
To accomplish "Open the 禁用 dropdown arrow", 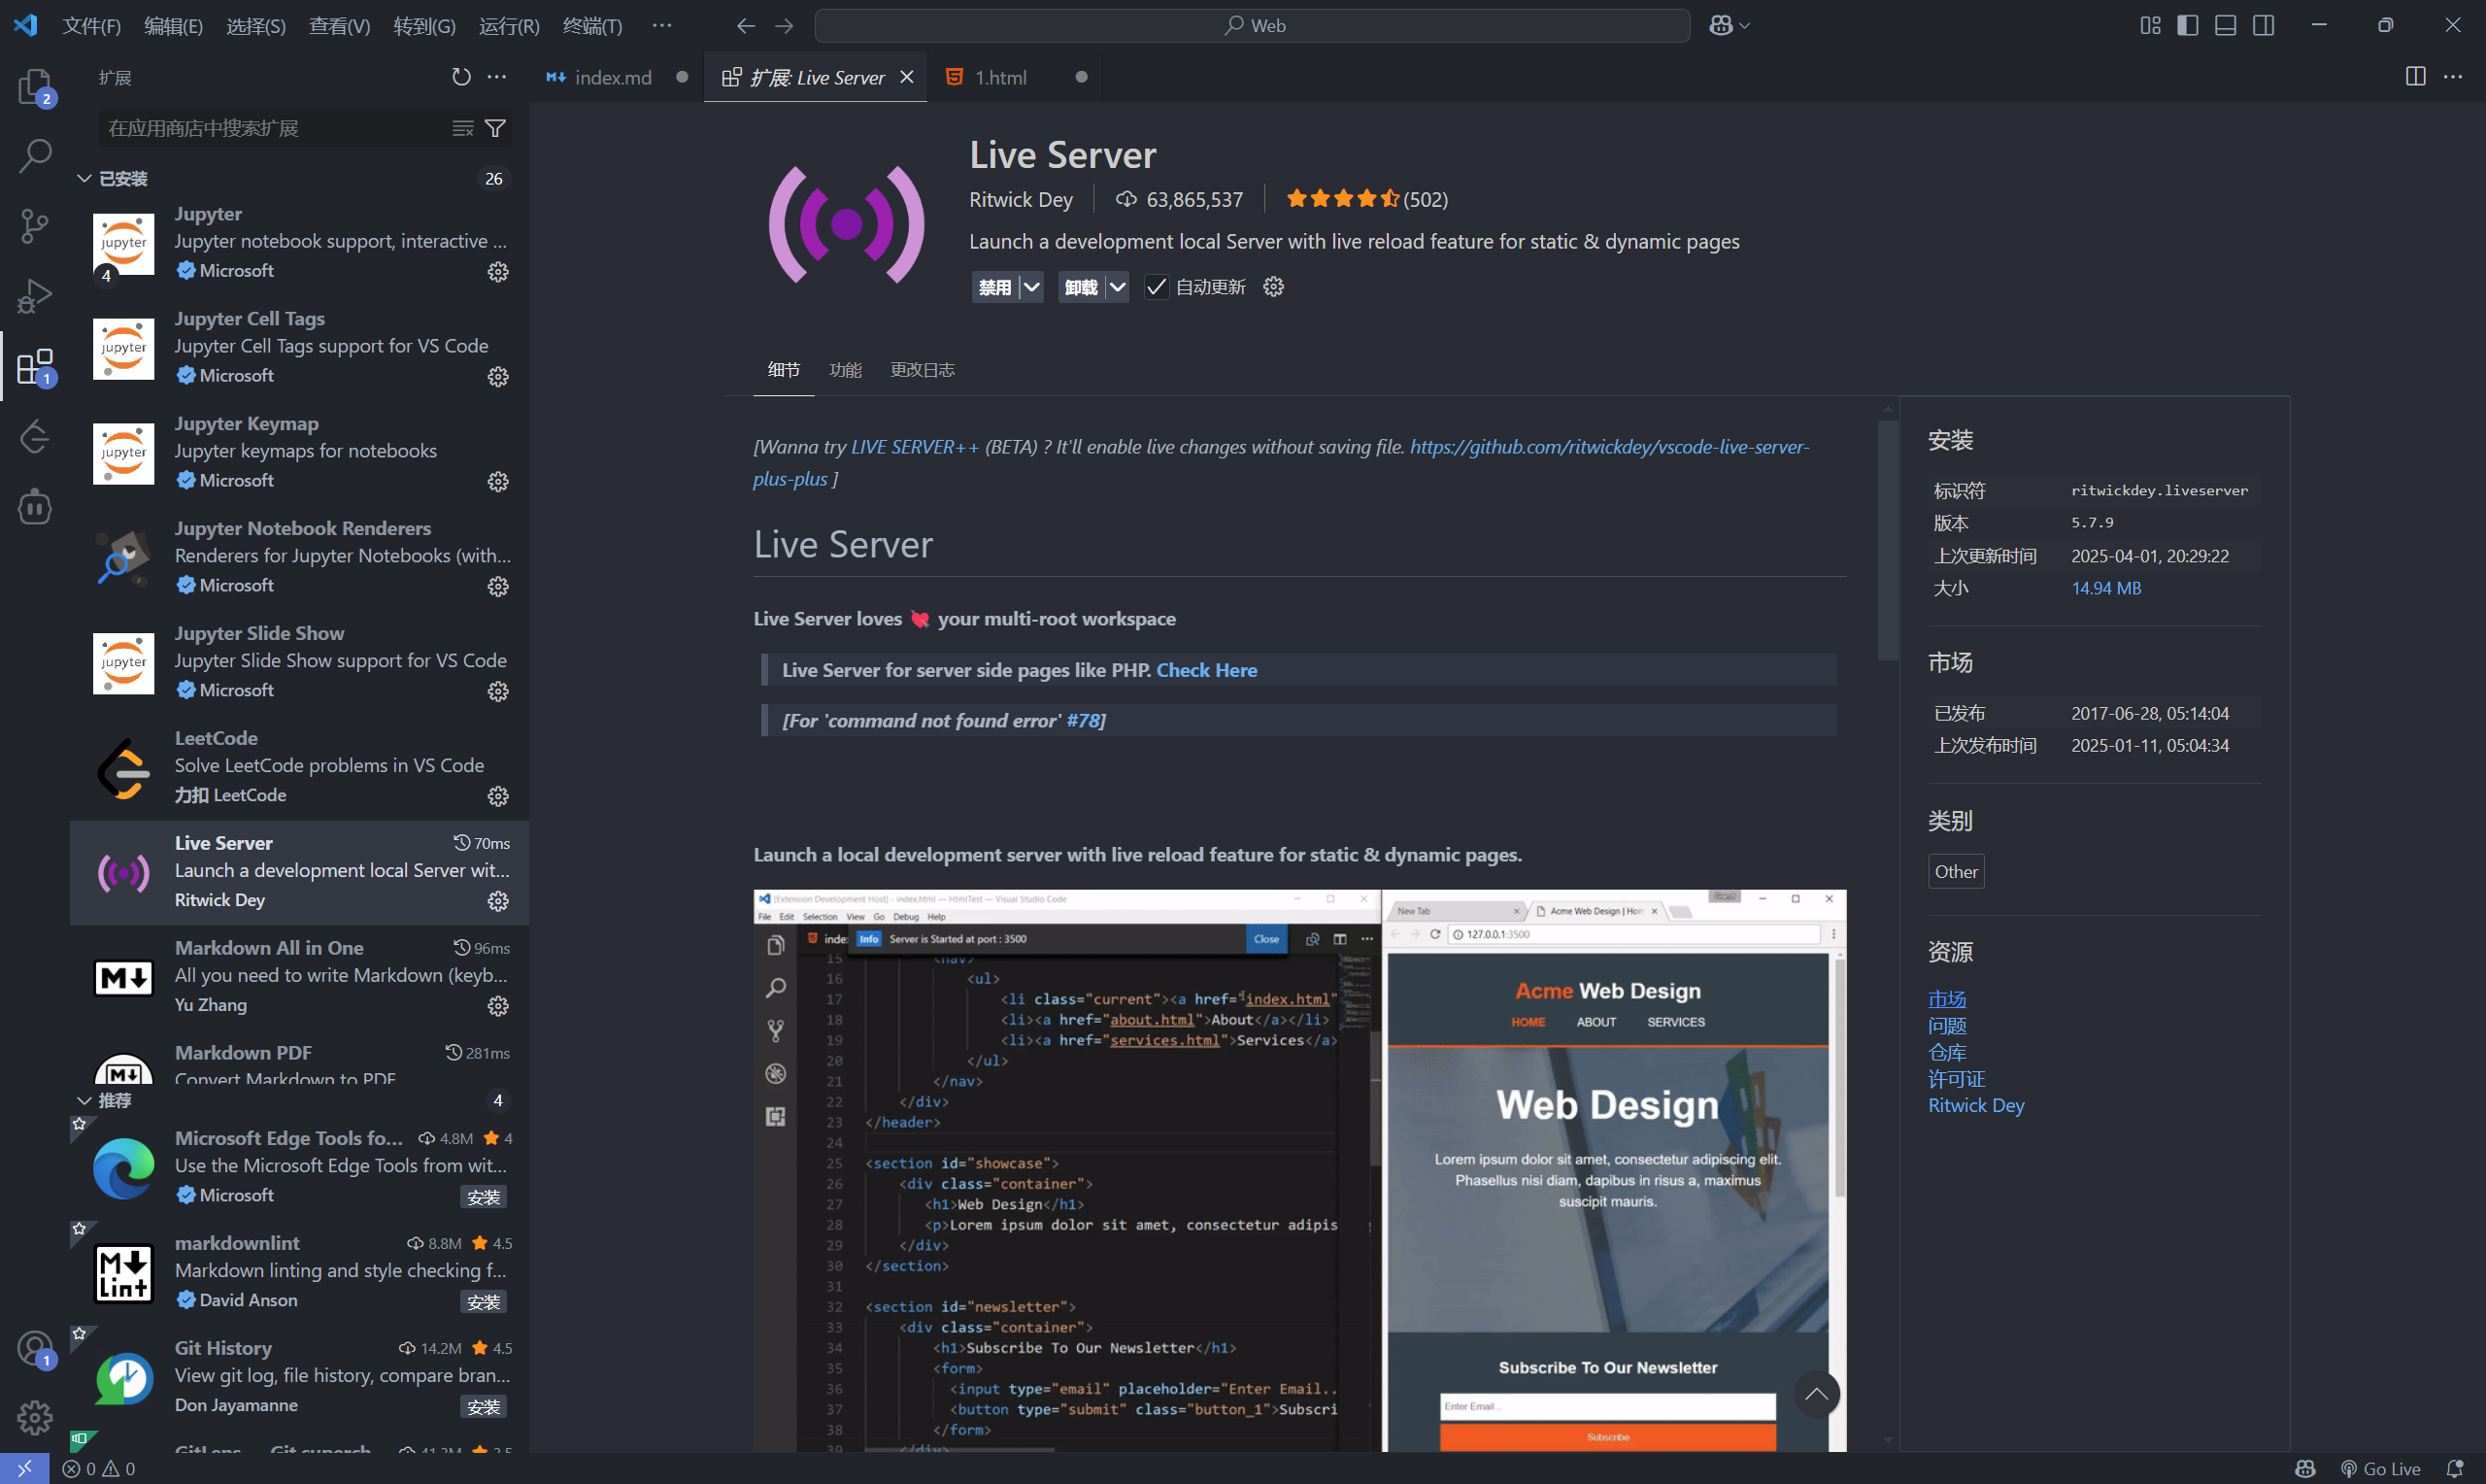I will [x=1031, y=287].
